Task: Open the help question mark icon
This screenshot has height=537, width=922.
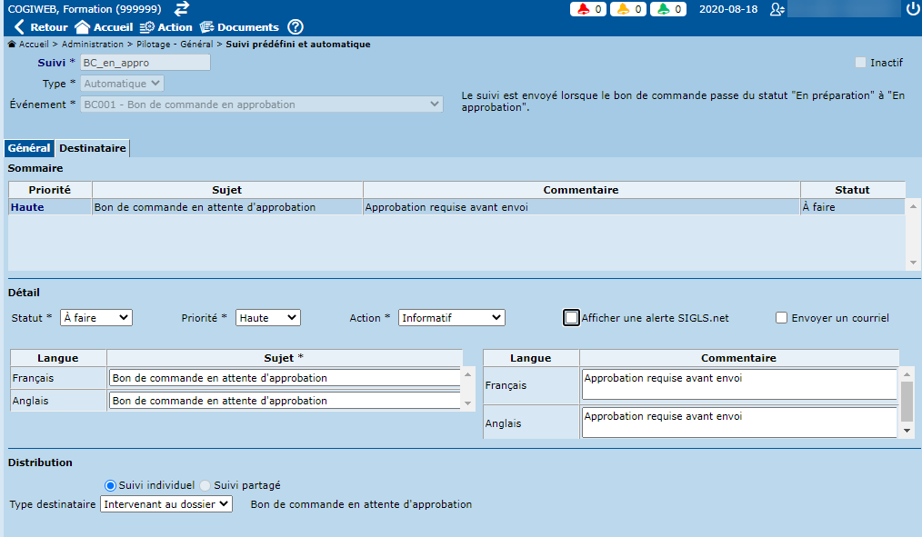Action: click(x=296, y=27)
